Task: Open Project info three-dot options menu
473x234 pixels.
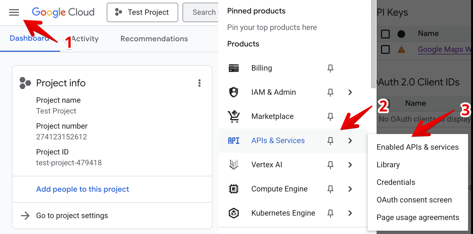Action: [x=199, y=83]
